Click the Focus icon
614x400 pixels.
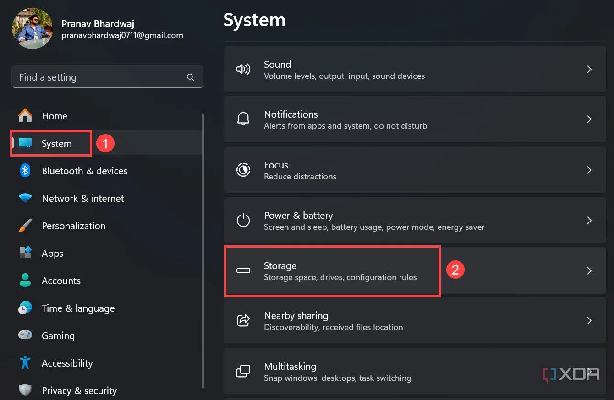click(243, 170)
